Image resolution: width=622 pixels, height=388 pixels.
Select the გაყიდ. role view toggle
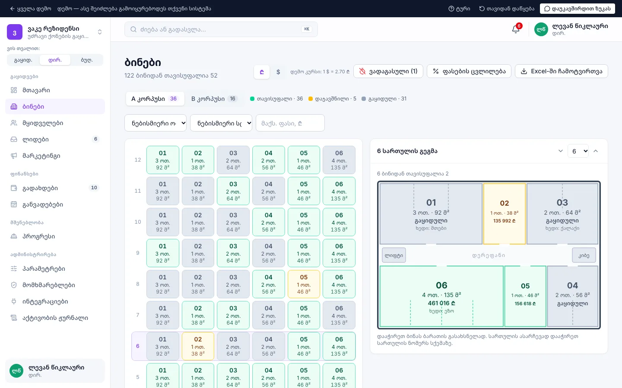pos(23,60)
